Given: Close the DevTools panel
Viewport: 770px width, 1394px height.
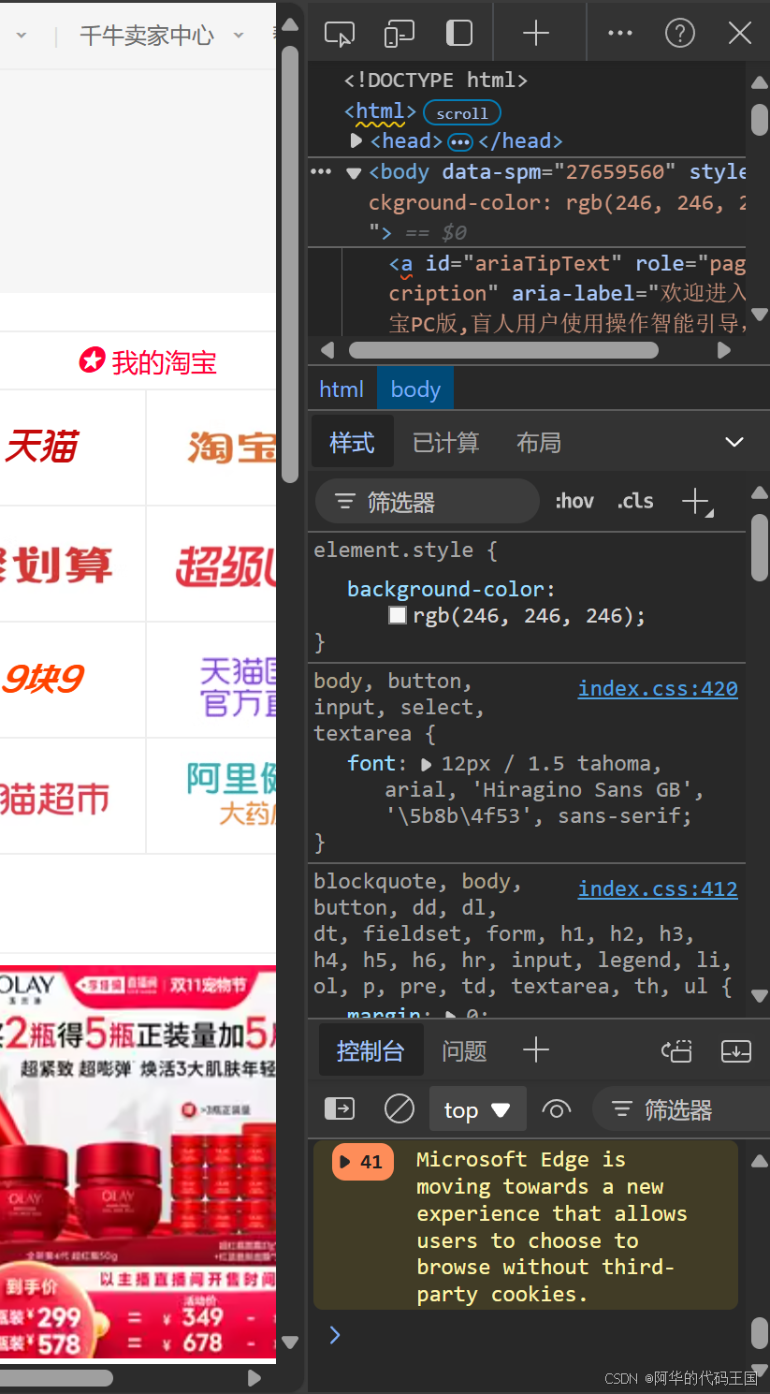Looking at the screenshot, I should pos(740,34).
